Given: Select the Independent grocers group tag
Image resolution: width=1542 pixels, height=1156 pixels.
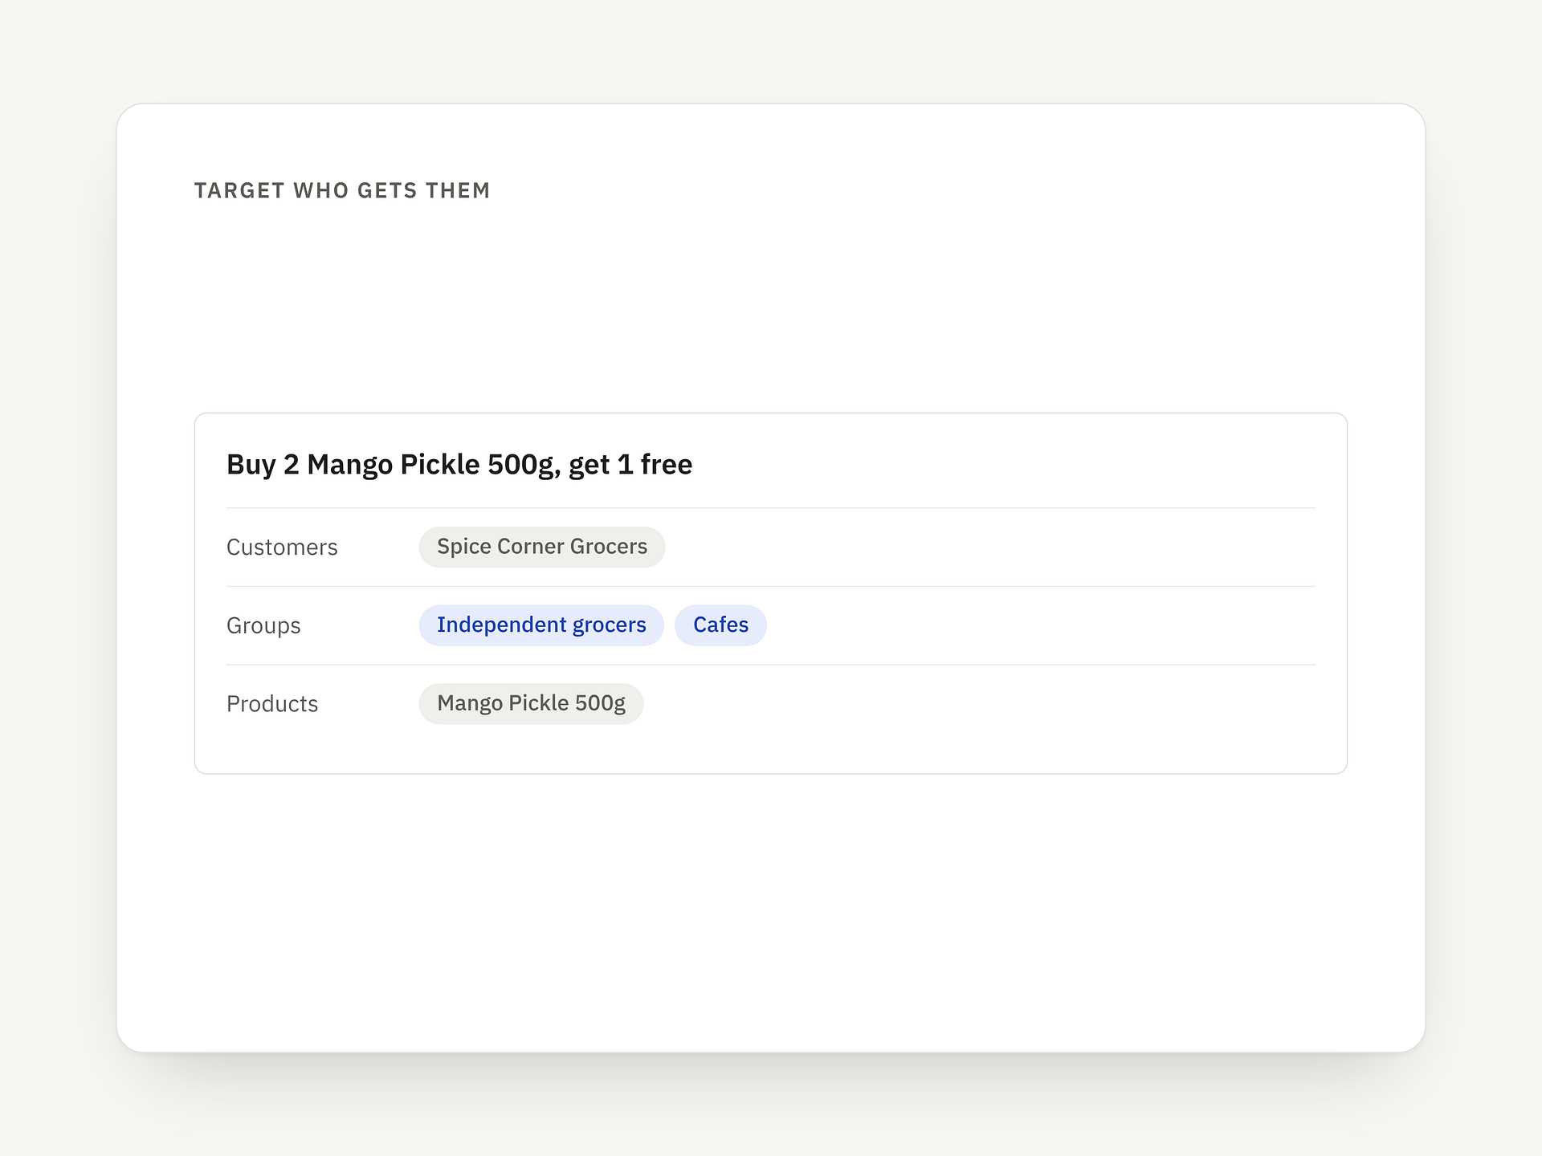Looking at the screenshot, I should coord(541,625).
